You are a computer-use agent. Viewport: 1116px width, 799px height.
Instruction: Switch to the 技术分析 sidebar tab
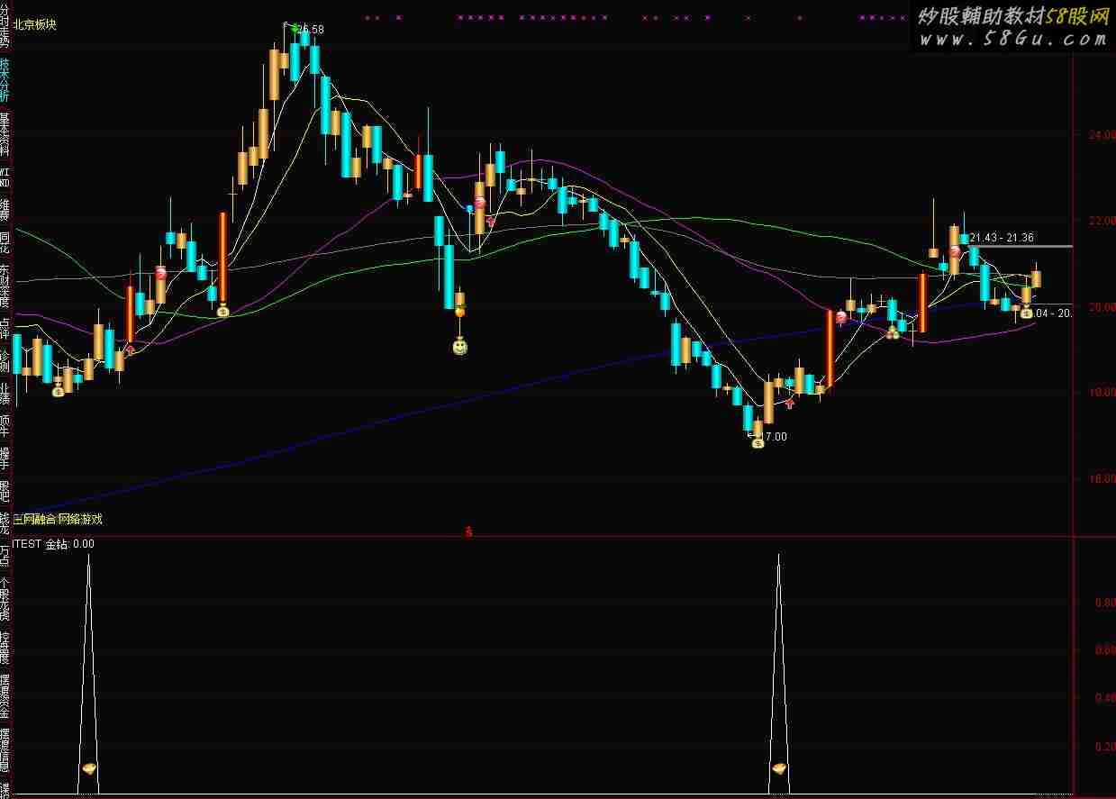point(5,80)
